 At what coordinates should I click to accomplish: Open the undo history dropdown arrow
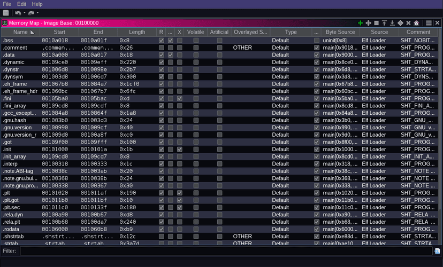24,13
